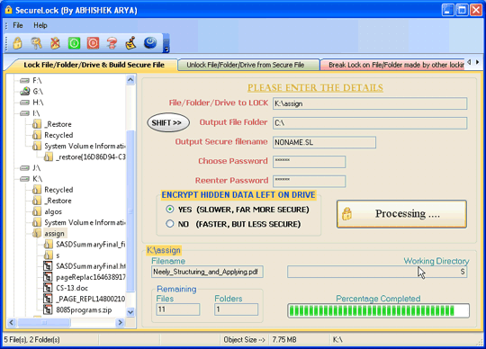Click the blue power button toolbar icon
Image resolution: width=486 pixels, height=349 pixels.
[150, 43]
